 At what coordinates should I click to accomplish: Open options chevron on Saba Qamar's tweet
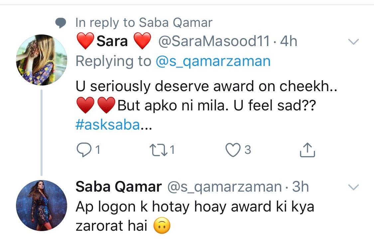353,187
